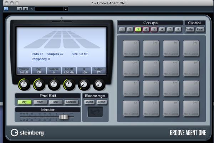Select group 8 button
Screen dimensions: 214x143
178,29
